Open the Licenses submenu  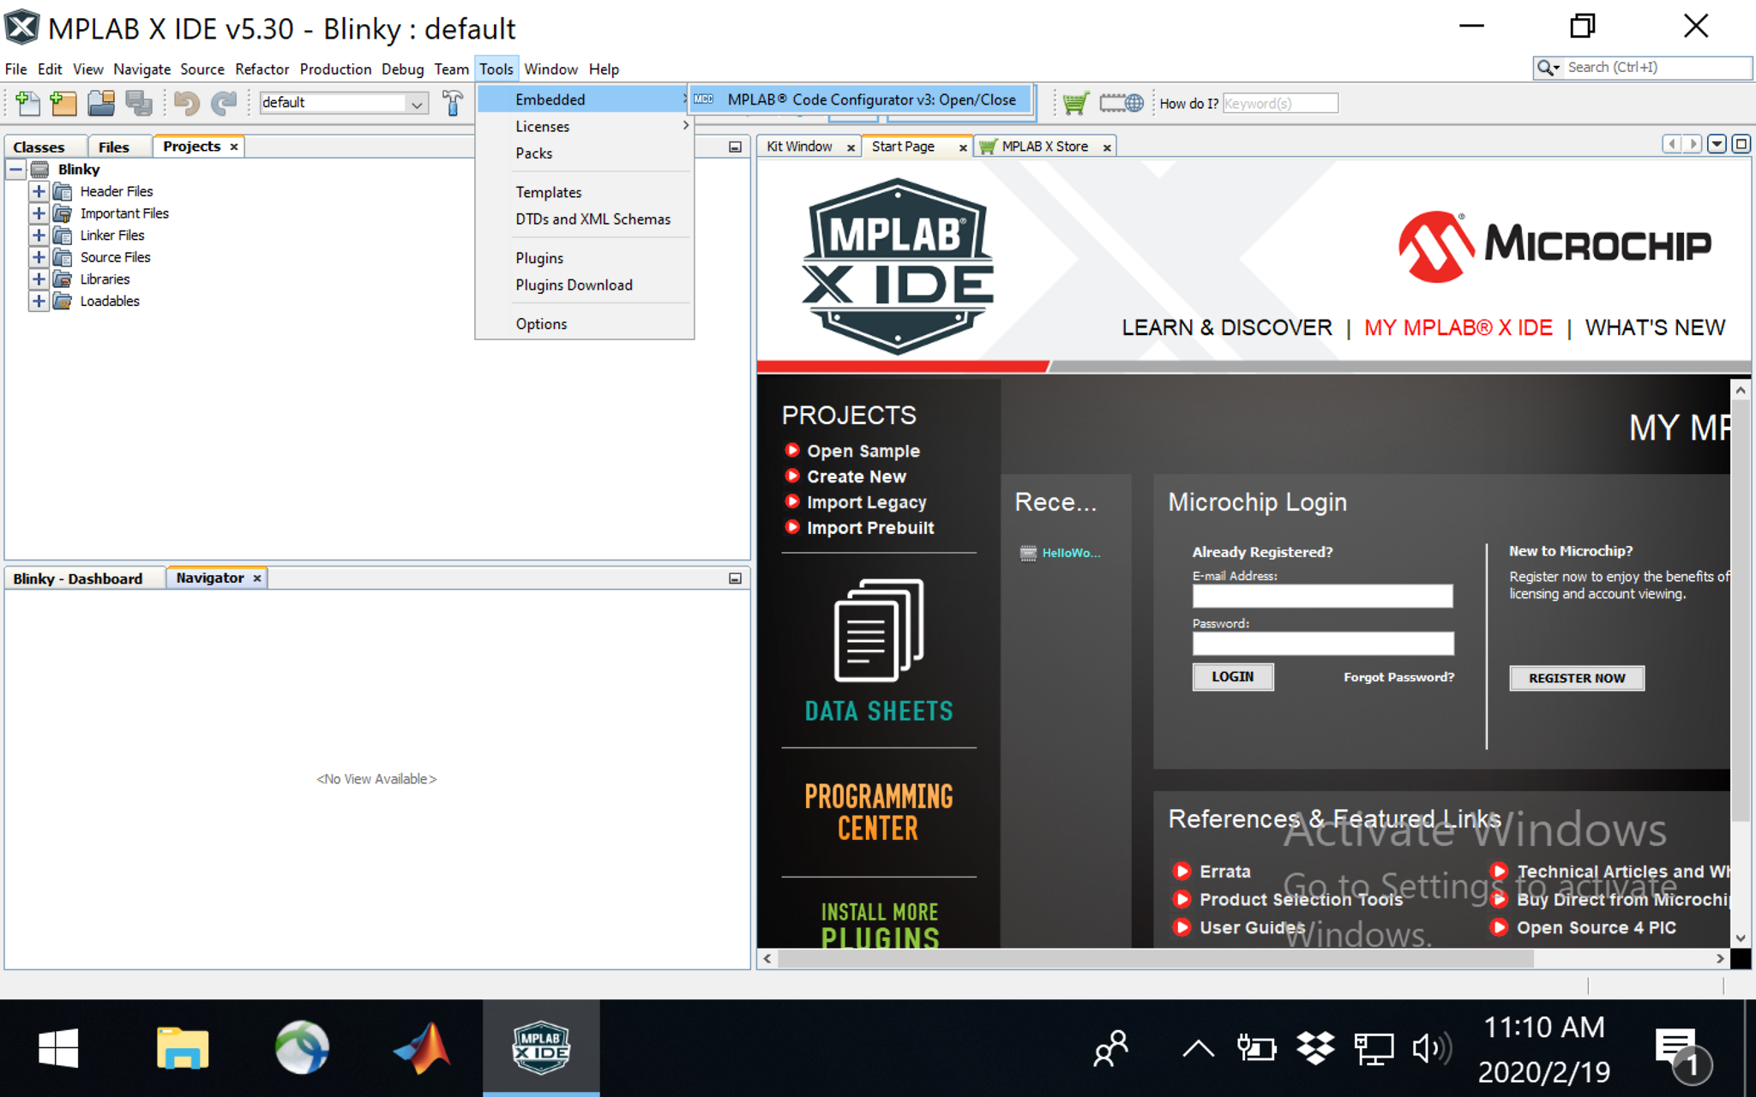[x=585, y=127]
